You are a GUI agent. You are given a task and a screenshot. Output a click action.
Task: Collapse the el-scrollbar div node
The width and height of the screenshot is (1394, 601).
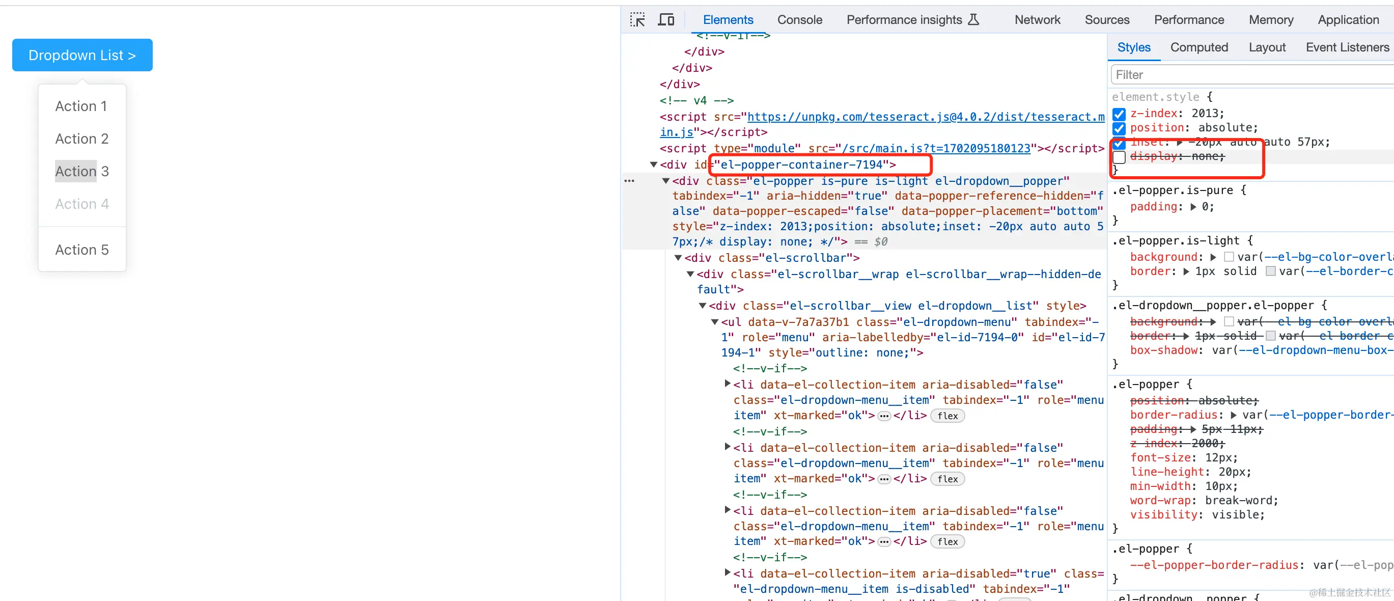[x=678, y=258]
